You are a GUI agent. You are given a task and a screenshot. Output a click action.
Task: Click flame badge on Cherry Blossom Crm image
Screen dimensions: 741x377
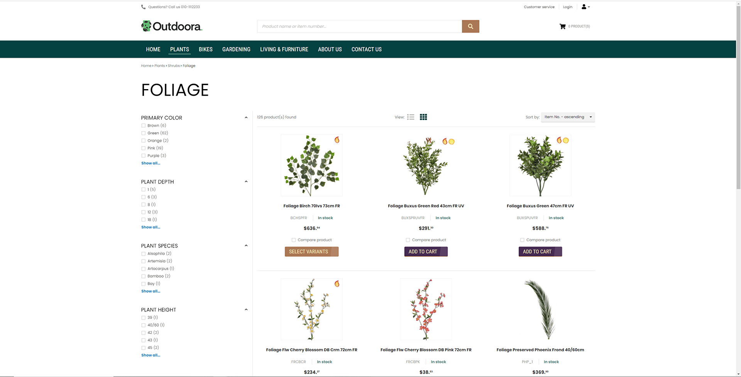pyautogui.click(x=337, y=284)
